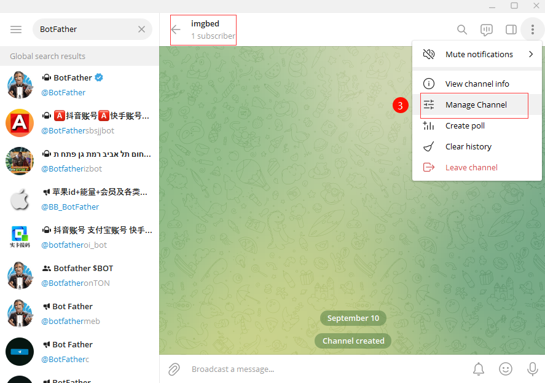Open in-channel search with the magnifier icon
This screenshot has width=545, height=383.
coord(461,29)
